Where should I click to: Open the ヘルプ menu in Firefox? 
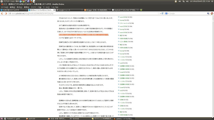coord(55,7)
